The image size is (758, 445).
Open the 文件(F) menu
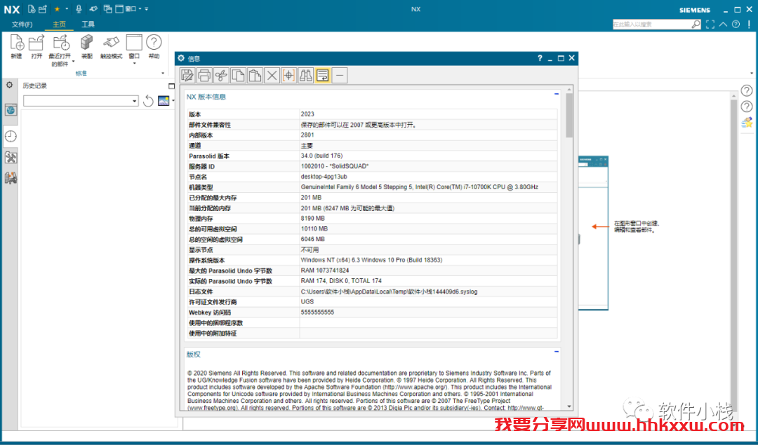click(x=22, y=24)
